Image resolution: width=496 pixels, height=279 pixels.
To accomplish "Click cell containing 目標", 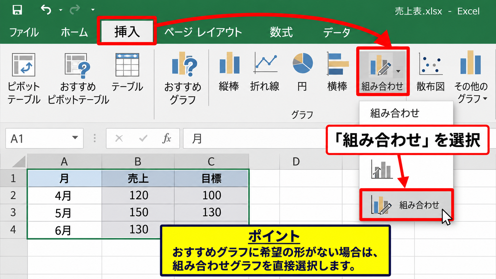I will (211, 178).
